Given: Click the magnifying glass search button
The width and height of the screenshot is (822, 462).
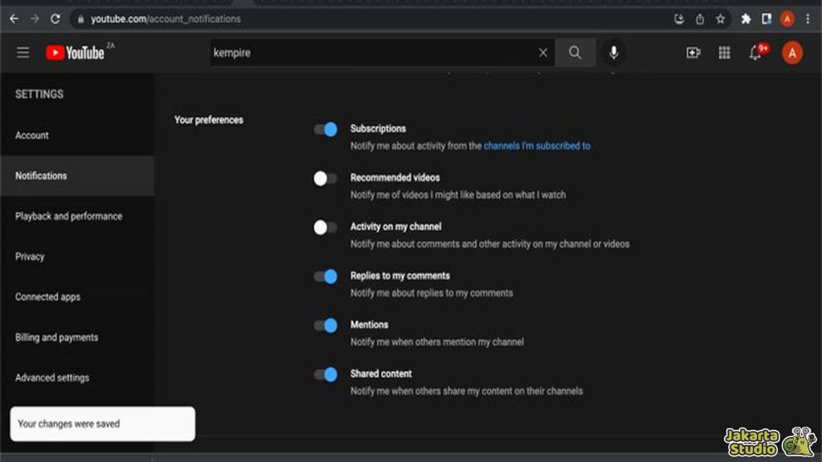Looking at the screenshot, I should pos(575,53).
